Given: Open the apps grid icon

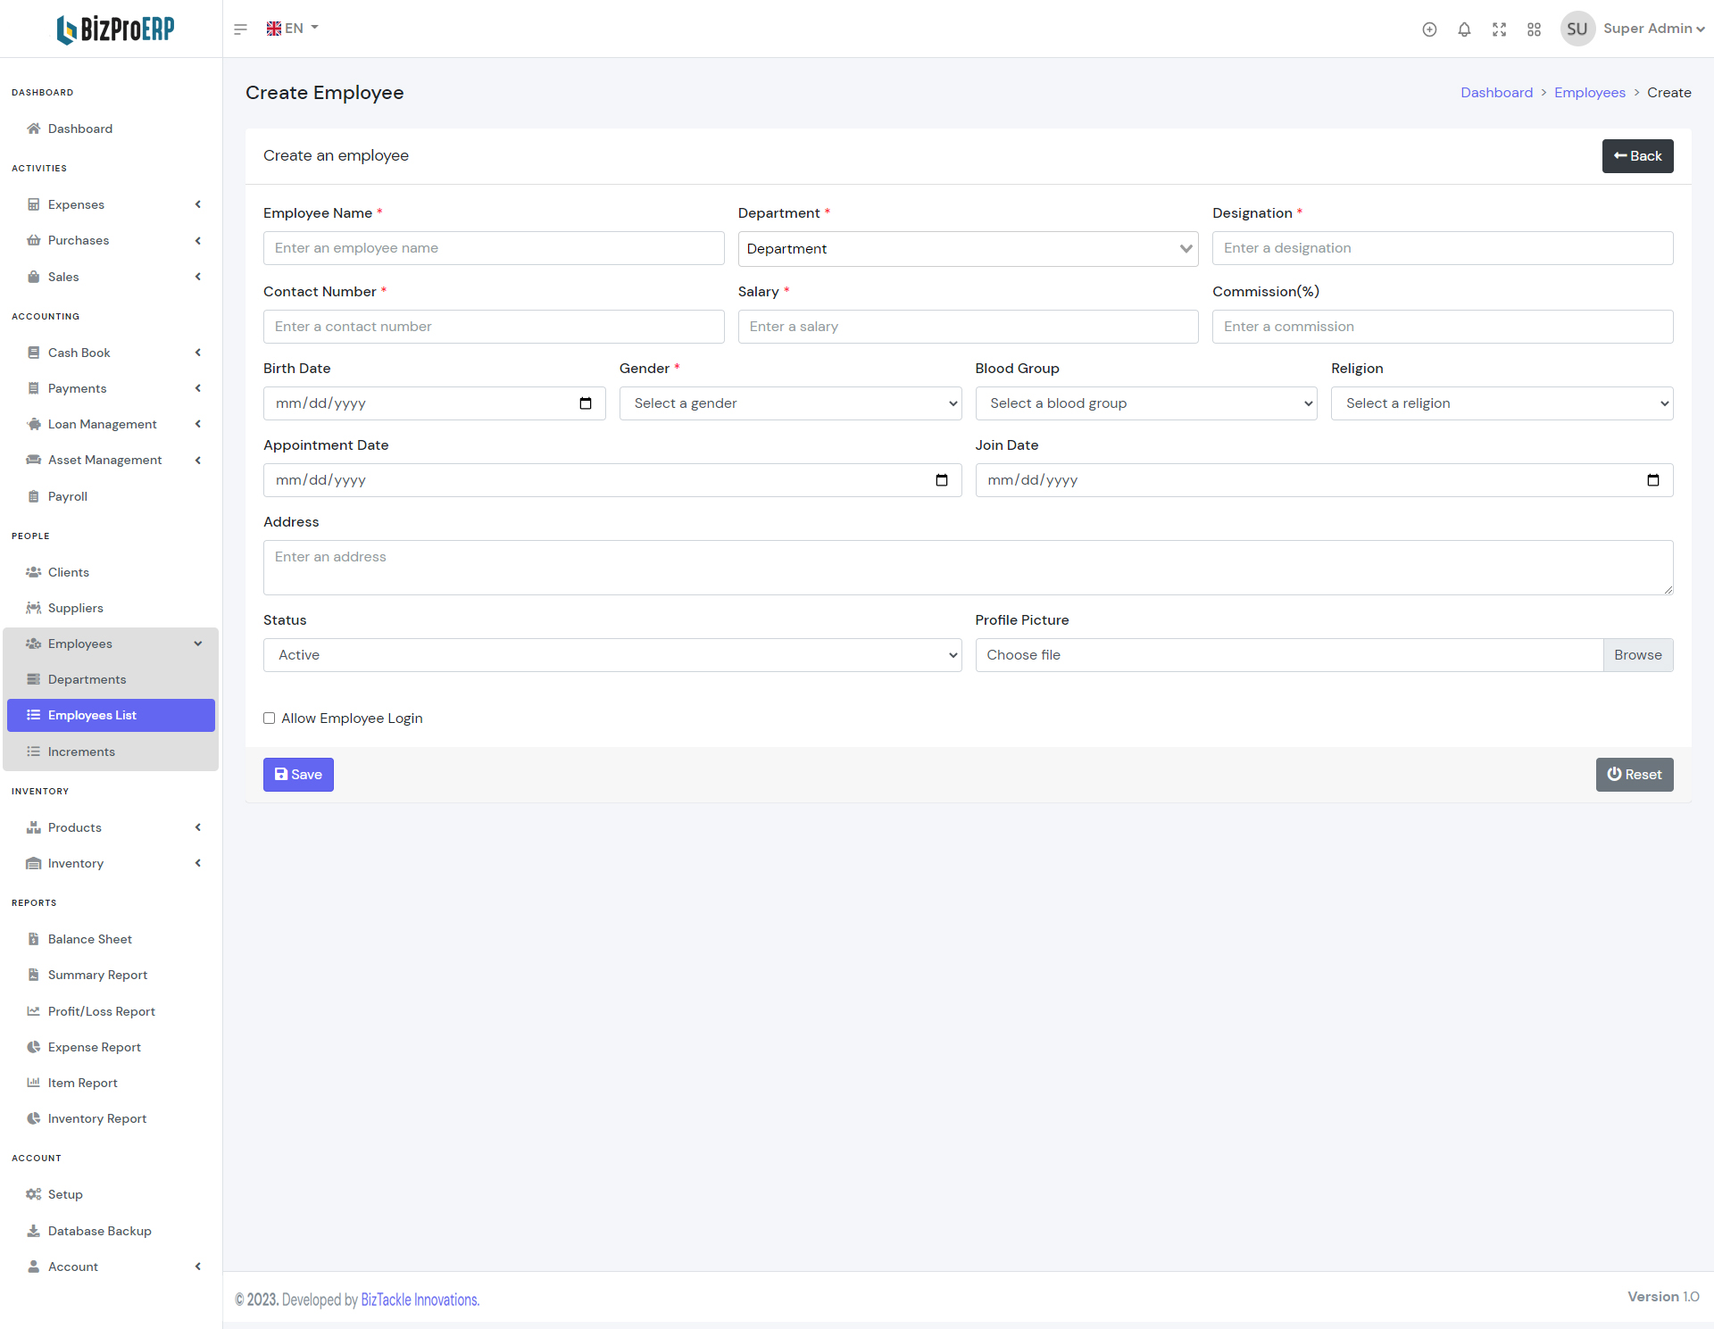Looking at the screenshot, I should (1534, 29).
